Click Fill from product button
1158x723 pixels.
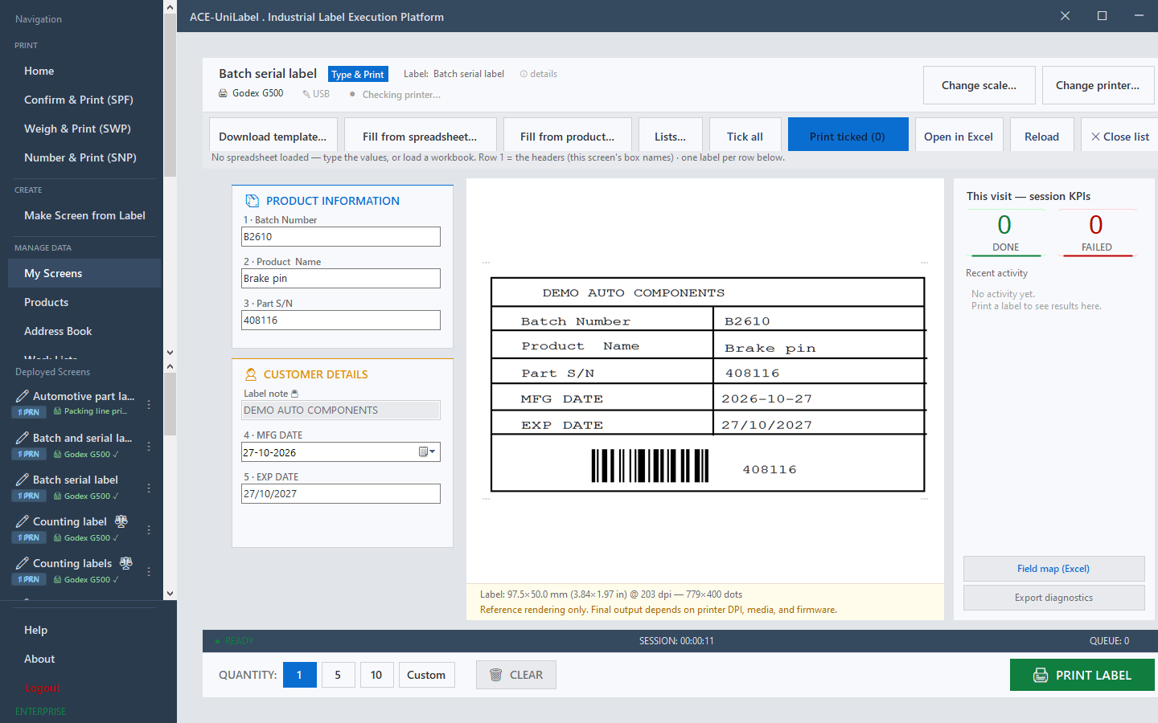(x=567, y=137)
